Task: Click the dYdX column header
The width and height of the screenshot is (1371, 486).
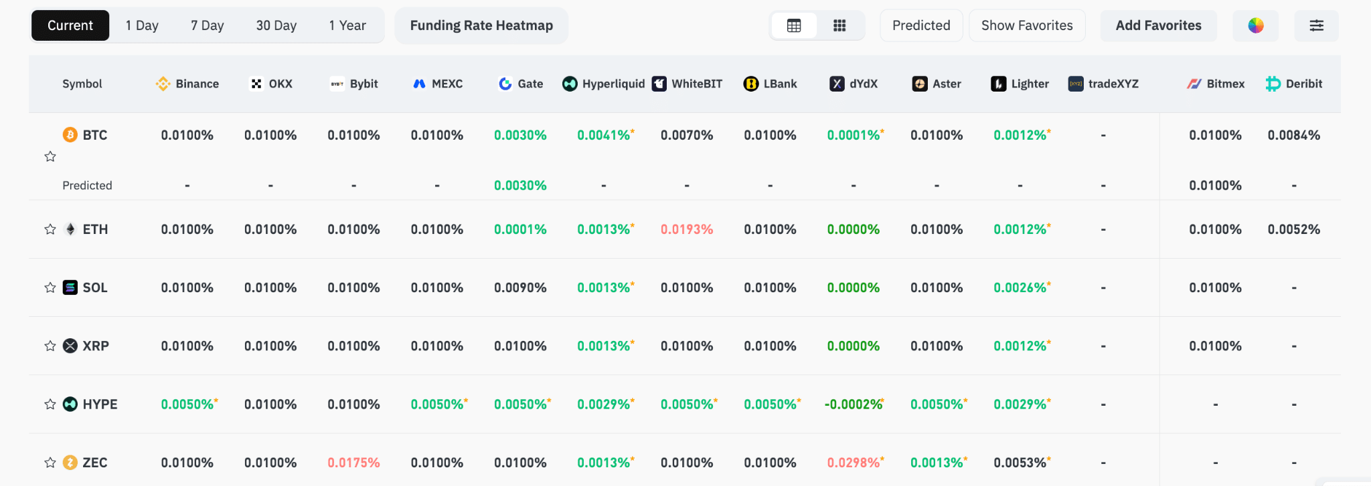Action: (854, 84)
